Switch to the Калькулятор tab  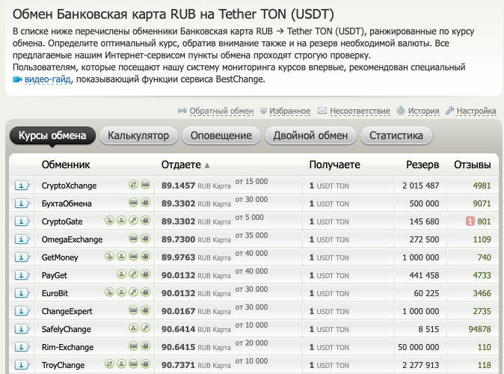[x=138, y=135]
